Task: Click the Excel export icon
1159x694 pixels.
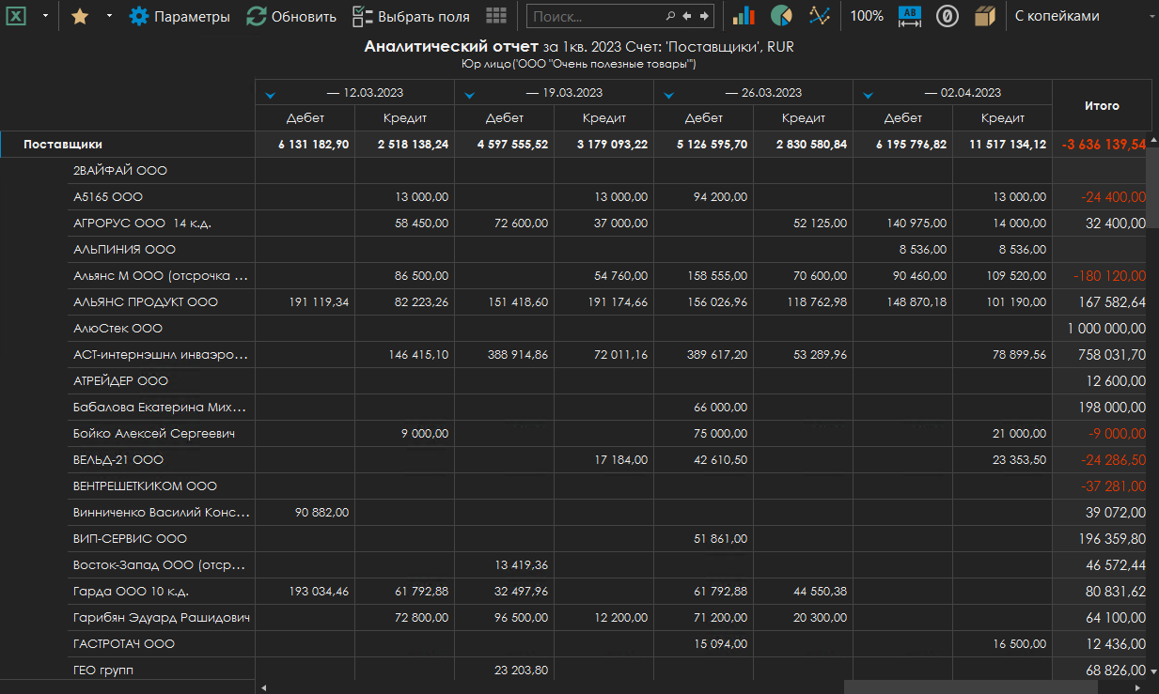Action: 17,16
